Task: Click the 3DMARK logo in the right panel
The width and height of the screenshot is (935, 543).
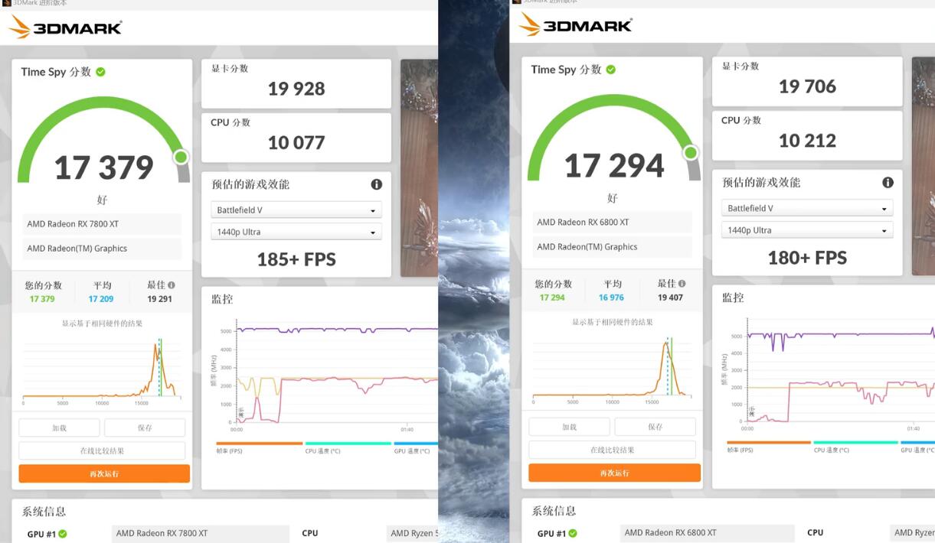Action: tap(575, 24)
